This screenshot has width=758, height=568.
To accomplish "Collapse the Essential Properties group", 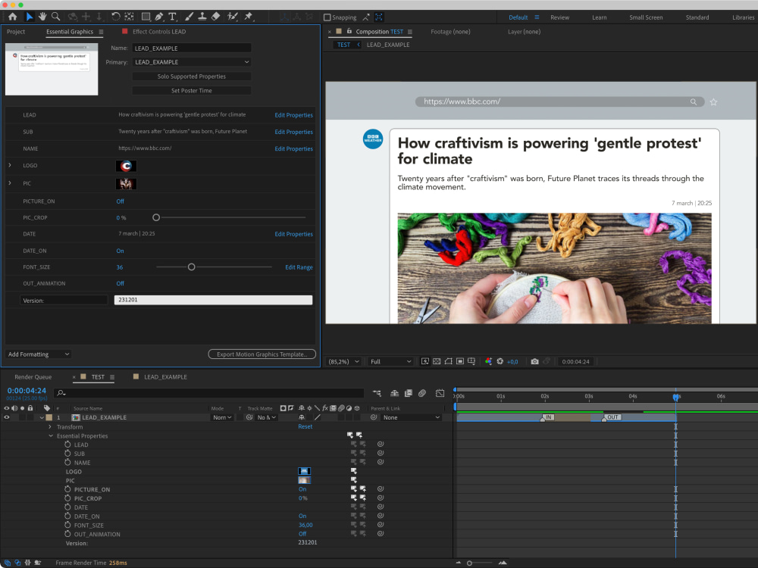I will [x=51, y=435].
